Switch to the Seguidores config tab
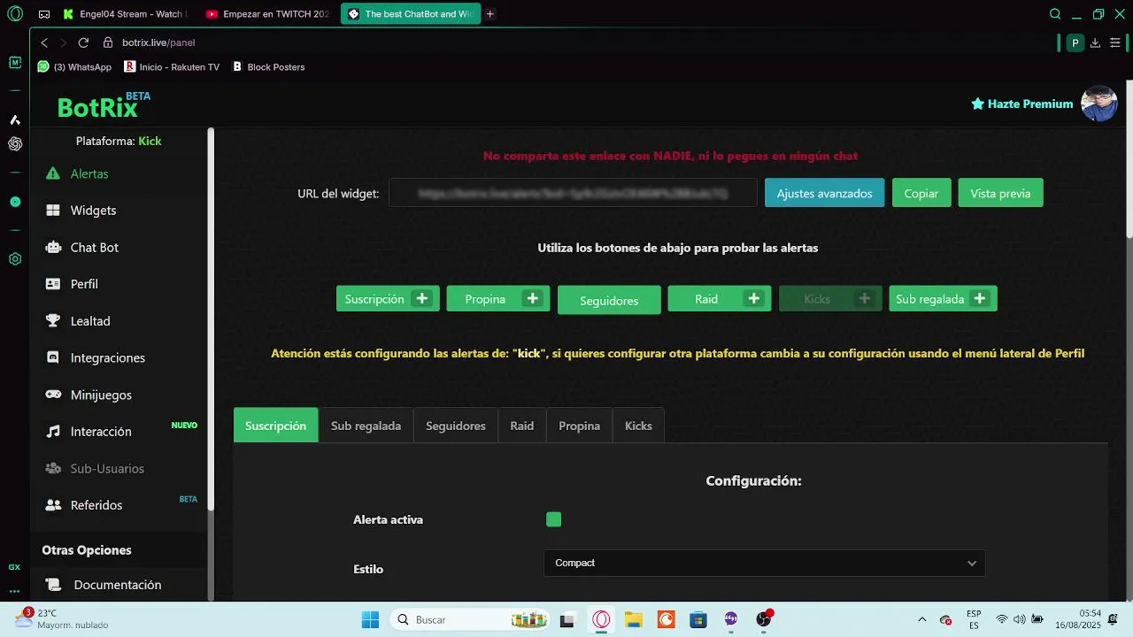 pyautogui.click(x=456, y=426)
